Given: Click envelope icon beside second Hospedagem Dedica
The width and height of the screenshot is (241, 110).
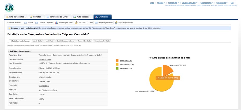Looking at the screenshot, I should pos(96,22).
